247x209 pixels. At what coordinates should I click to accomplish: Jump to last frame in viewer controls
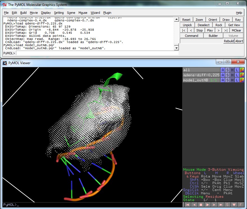pos(221,205)
